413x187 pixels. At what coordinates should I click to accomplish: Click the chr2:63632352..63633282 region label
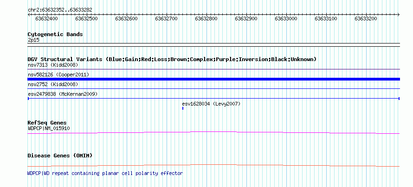point(60,10)
